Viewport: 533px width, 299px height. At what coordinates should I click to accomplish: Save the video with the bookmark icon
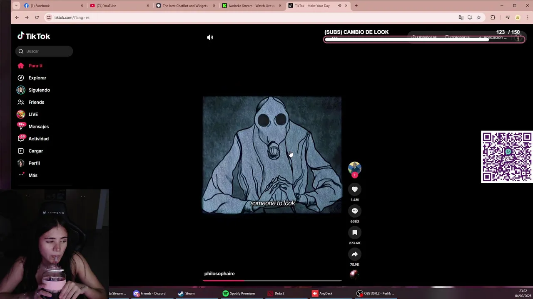click(355, 233)
